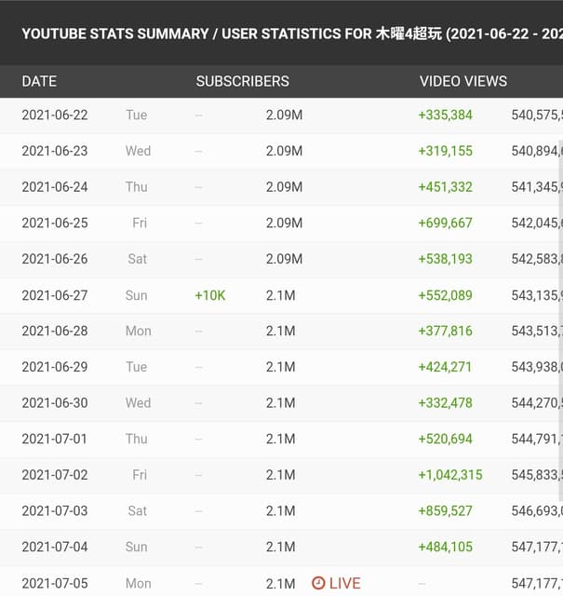Click the YouTube Stats Summary title

pyautogui.click(x=292, y=34)
